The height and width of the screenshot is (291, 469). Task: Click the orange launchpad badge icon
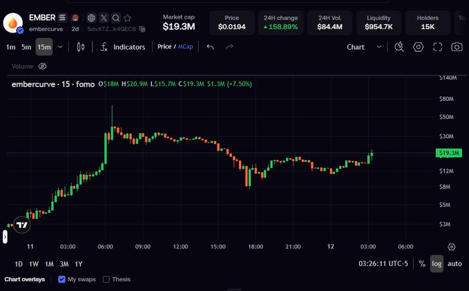coord(75,18)
